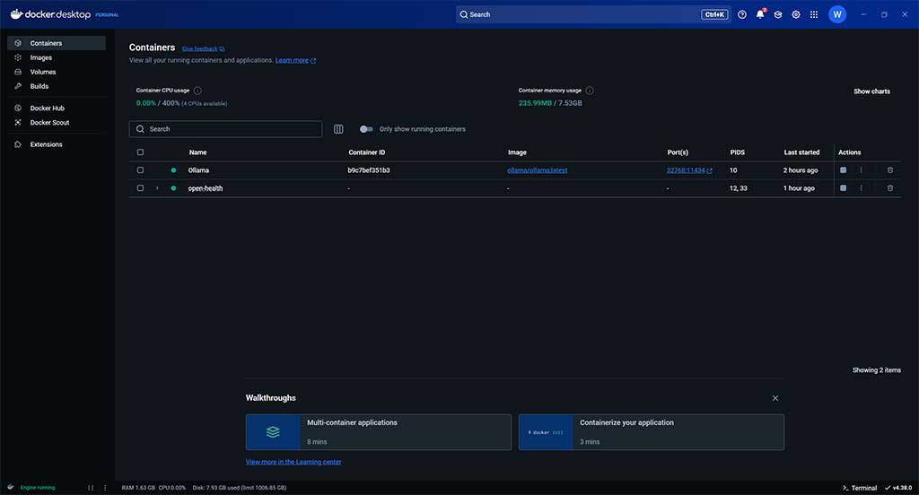The height and width of the screenshot is (495, 919).
Task: Delete the Ollama container
Action: [x=889, y=169]
